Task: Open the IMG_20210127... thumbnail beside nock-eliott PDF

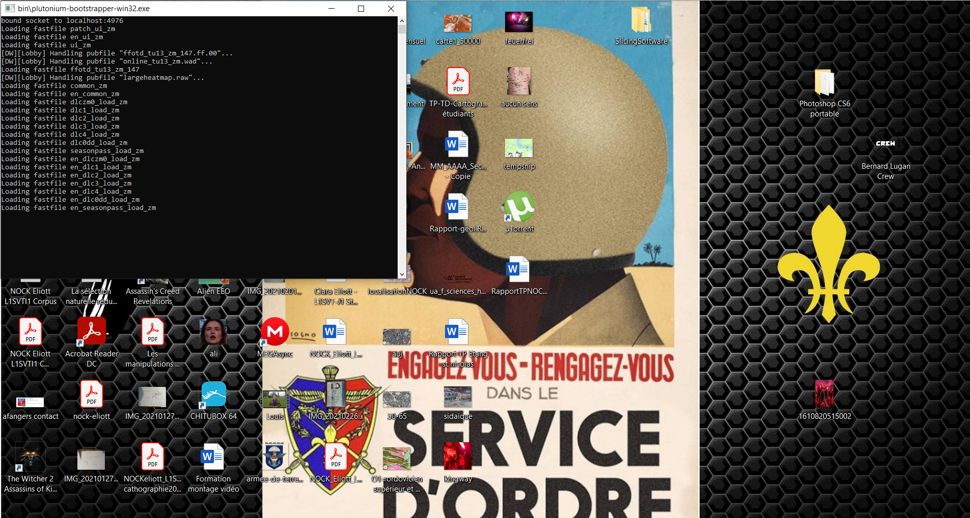Action: [x=152, y=397]
